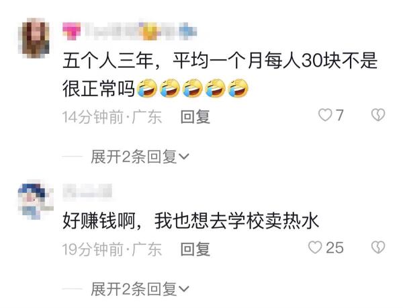Select the comment text starting with 五个人三年
403x308 pixels.
(220, 75)
